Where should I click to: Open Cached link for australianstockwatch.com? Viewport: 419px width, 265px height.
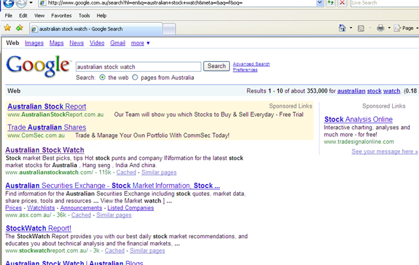click(126, 172)
